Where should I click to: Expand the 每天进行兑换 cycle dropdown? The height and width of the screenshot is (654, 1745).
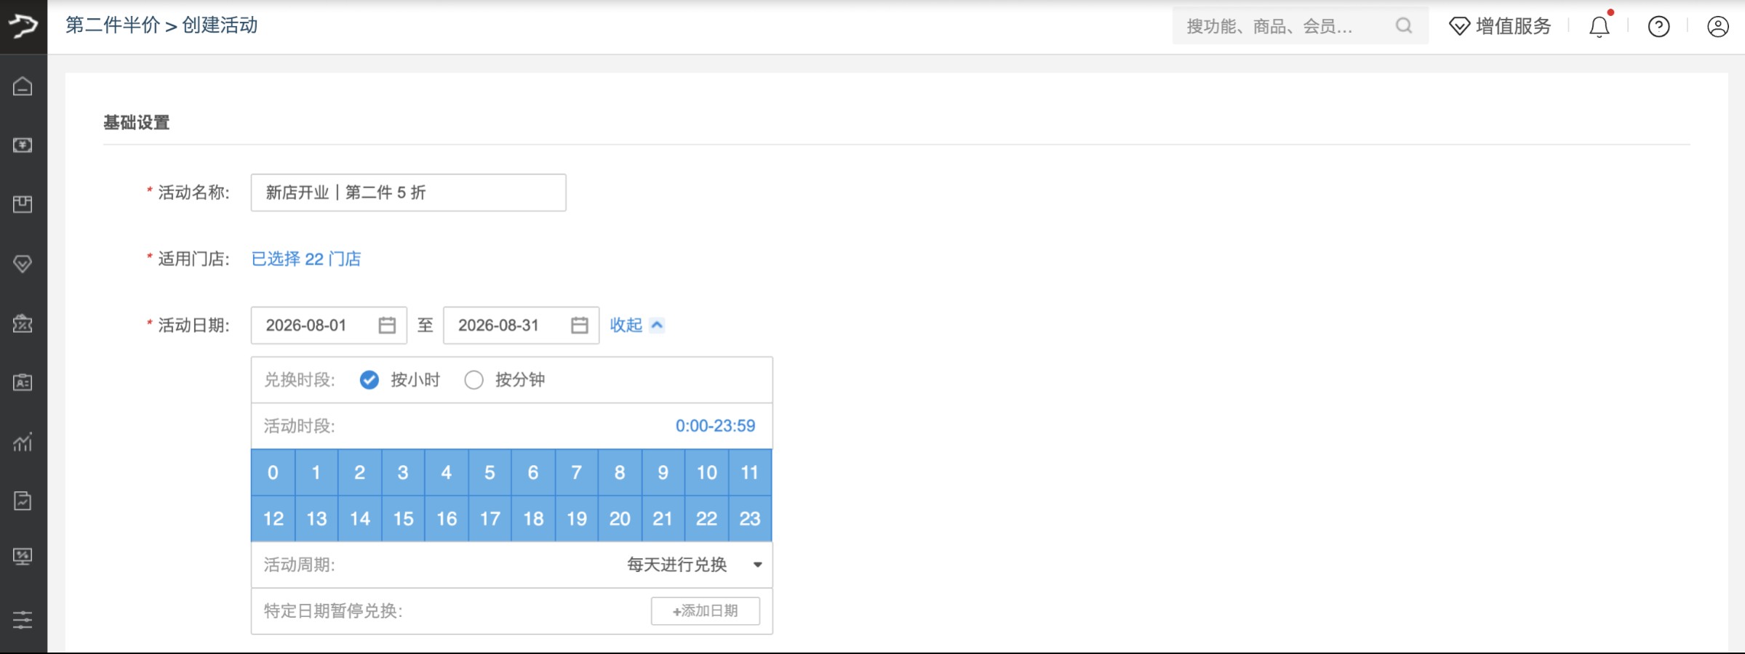[695, 565]
